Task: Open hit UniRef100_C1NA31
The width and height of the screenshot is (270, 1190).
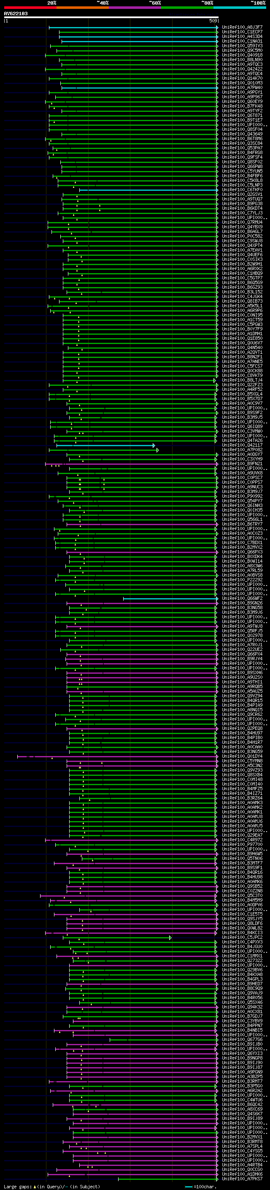Action: [x=242, y=41]
